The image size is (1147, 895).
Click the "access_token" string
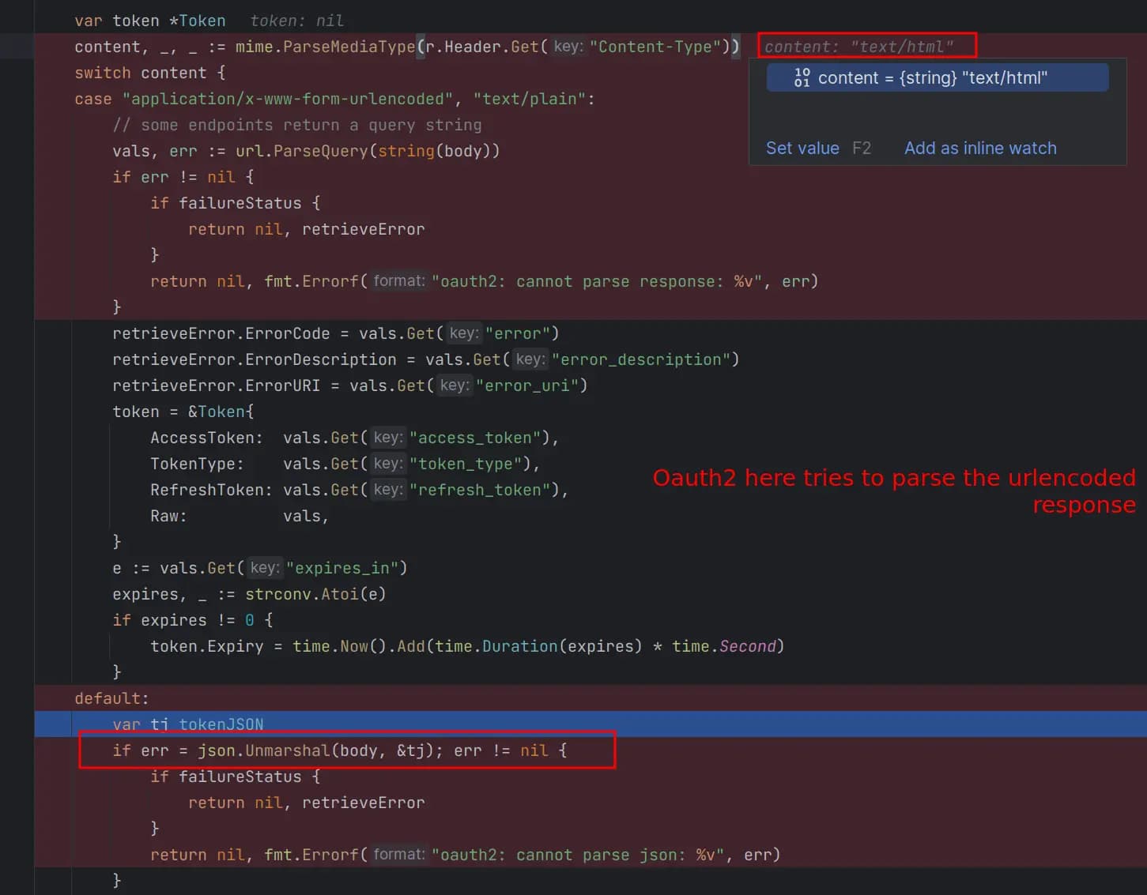point(475,438)
